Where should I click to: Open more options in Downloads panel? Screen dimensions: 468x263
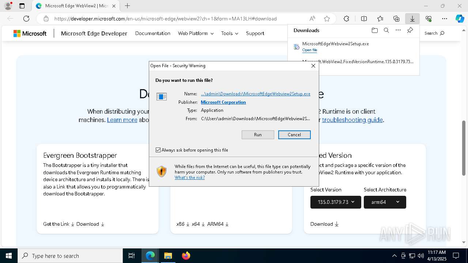398,30
